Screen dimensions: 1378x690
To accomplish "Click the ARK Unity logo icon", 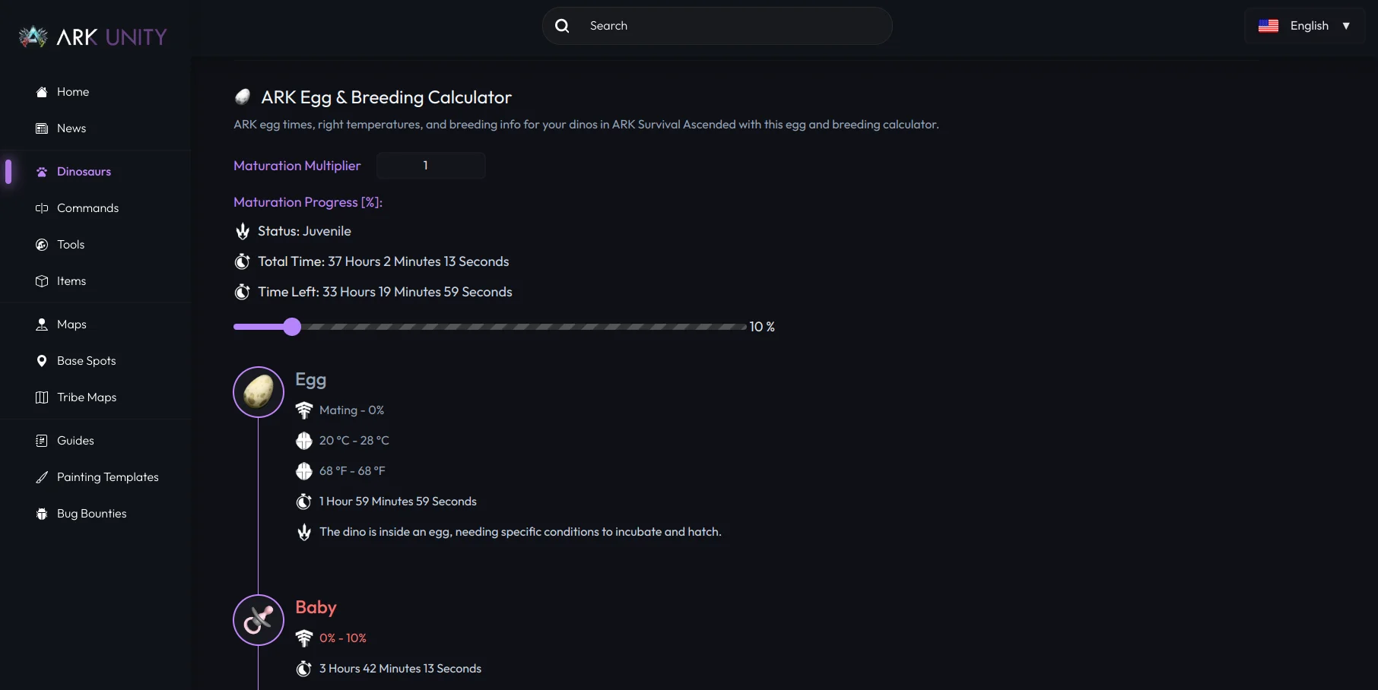I will click(x=33, y=36).
